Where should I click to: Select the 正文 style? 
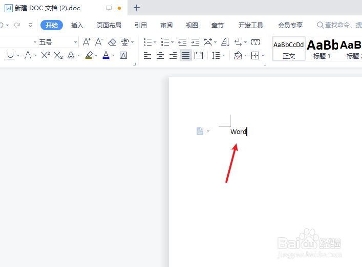click(289, 49)
